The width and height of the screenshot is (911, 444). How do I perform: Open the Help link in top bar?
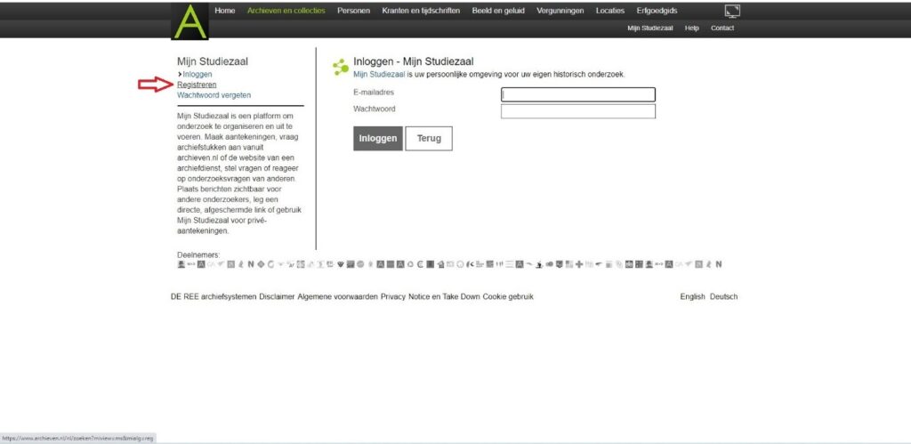point(691,28)
